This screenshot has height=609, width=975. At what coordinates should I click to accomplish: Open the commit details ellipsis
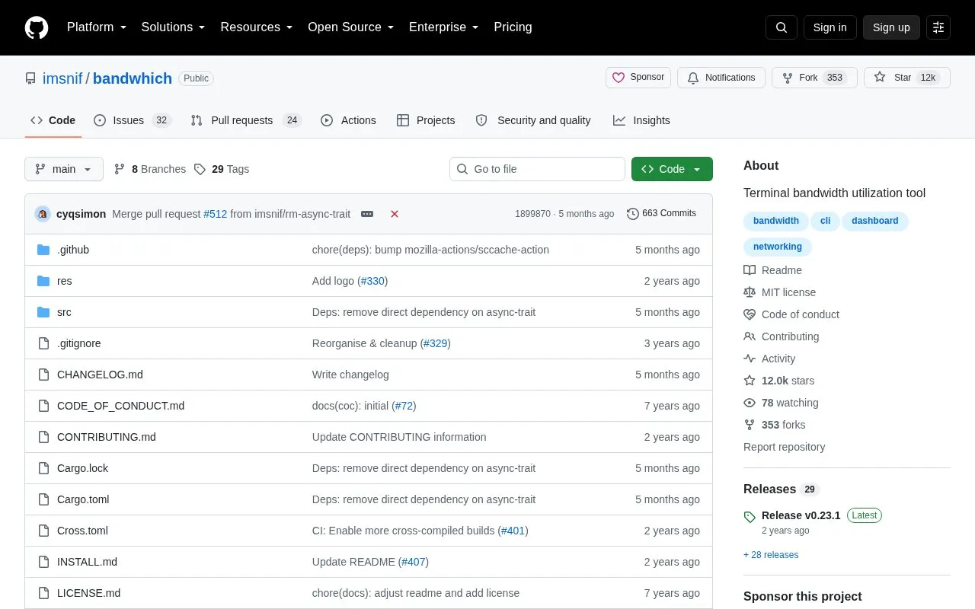[x=367, y=214]
